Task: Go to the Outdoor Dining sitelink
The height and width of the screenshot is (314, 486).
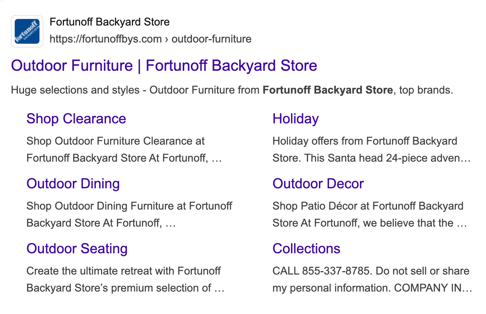Action: click(73, 184)
